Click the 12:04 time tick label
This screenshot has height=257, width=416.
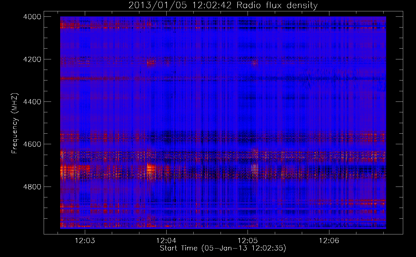[x=166, y=241]
